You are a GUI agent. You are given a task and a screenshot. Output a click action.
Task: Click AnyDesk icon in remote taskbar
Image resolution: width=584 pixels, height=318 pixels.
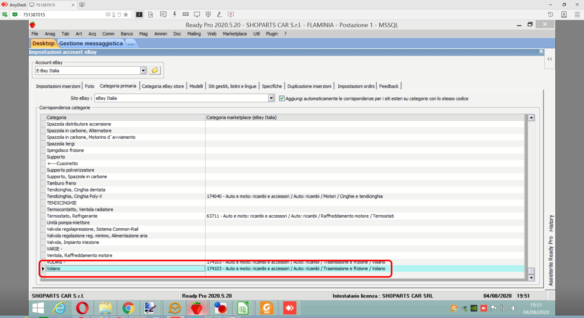click(x=289, y=308)
